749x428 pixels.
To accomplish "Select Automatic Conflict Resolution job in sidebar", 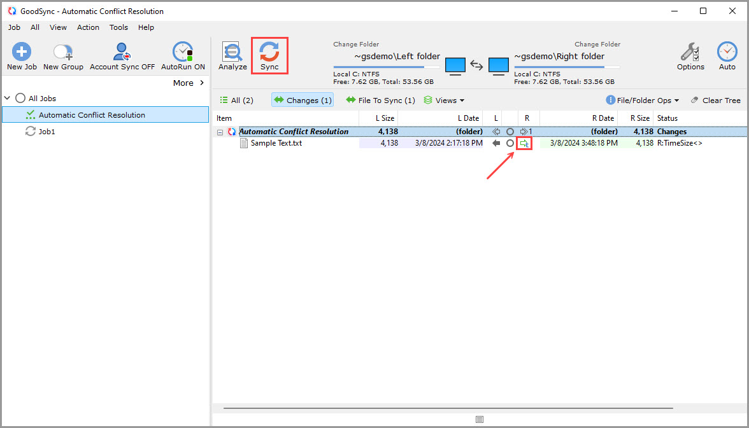I will tap(106, 115).
